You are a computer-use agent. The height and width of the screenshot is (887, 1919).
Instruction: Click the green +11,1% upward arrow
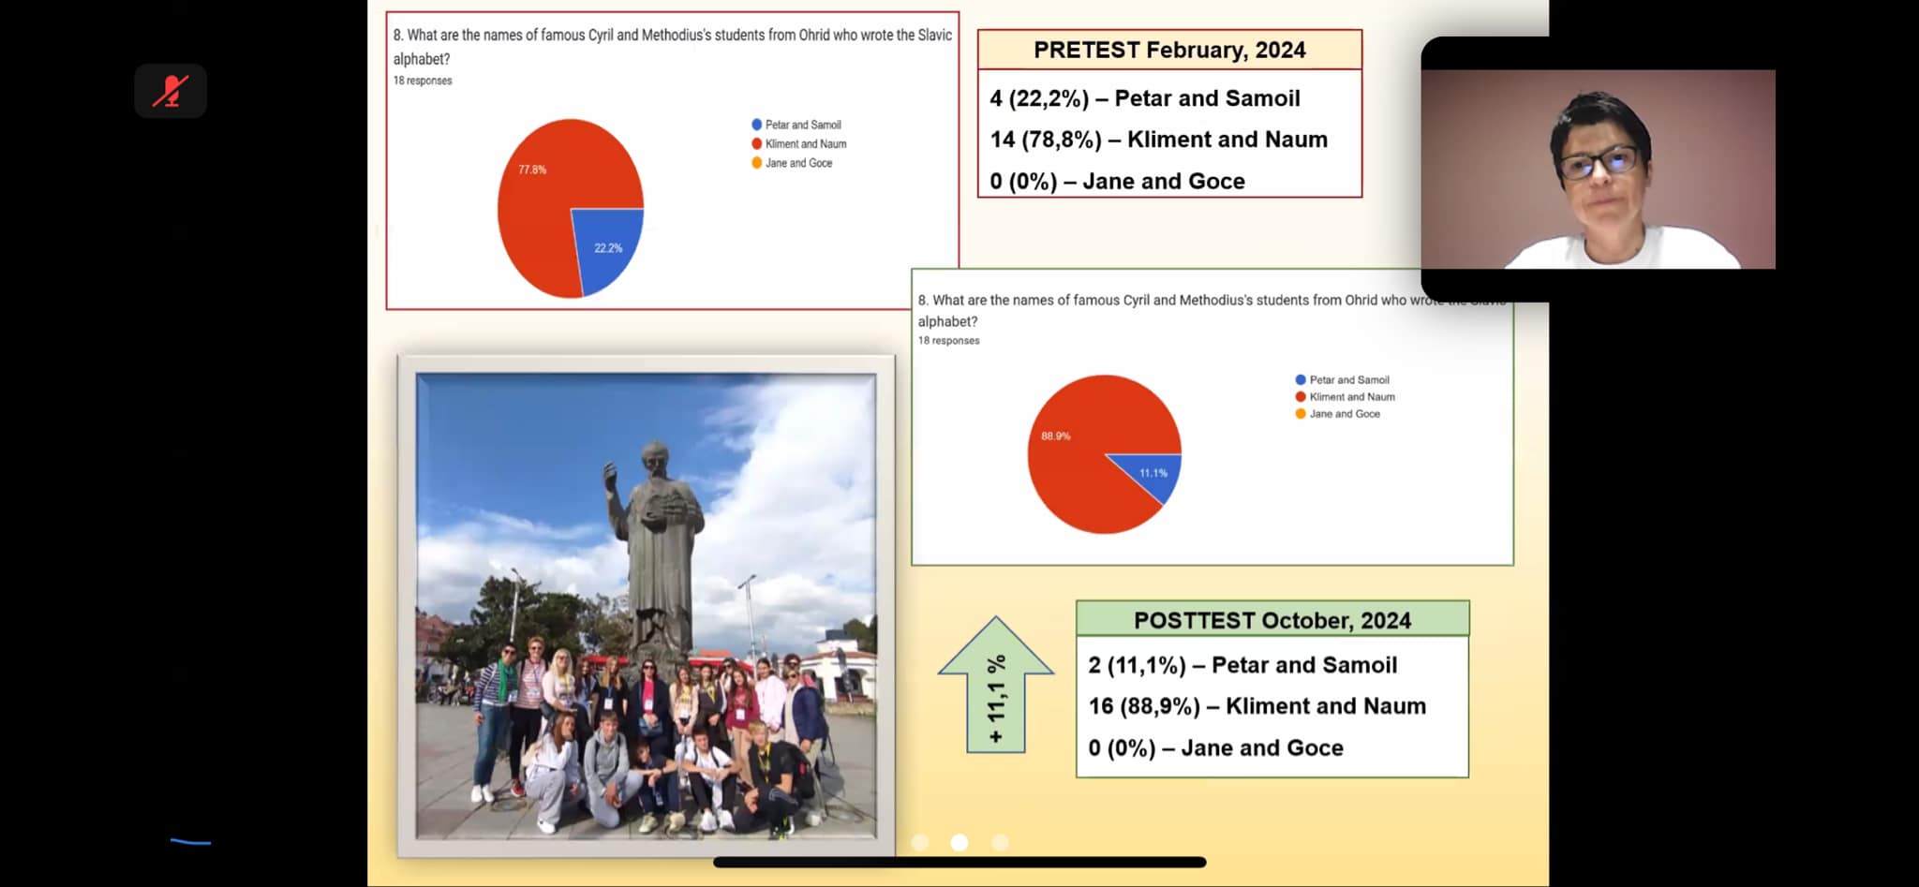(996, 687)
